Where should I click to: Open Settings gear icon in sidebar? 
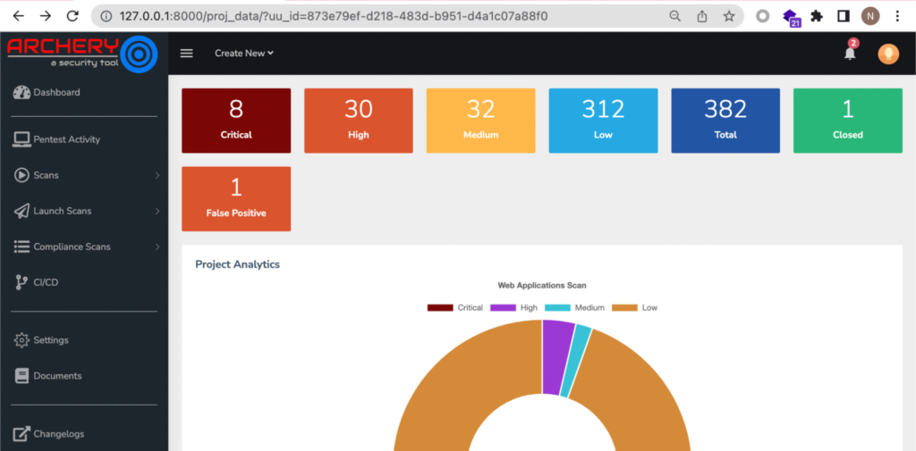point(21,340)
